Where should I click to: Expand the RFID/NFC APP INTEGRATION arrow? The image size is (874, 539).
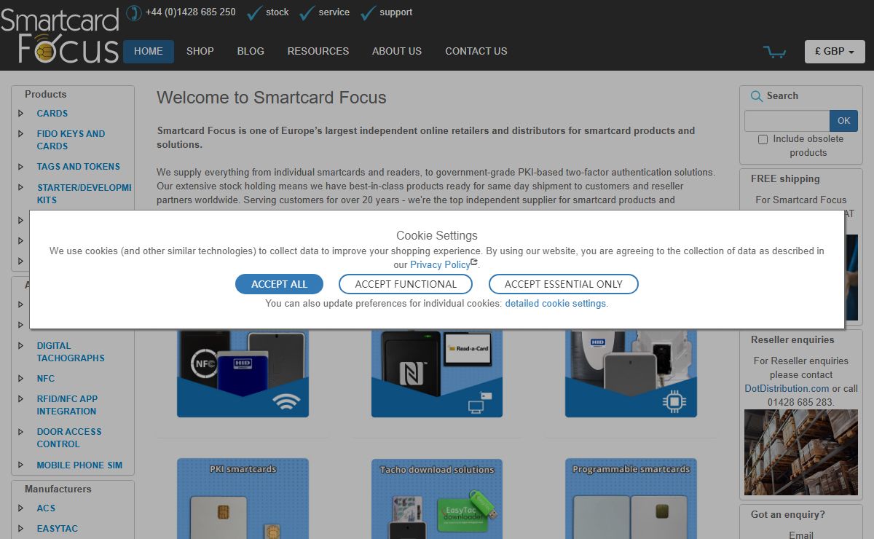(x=20, y=399)
